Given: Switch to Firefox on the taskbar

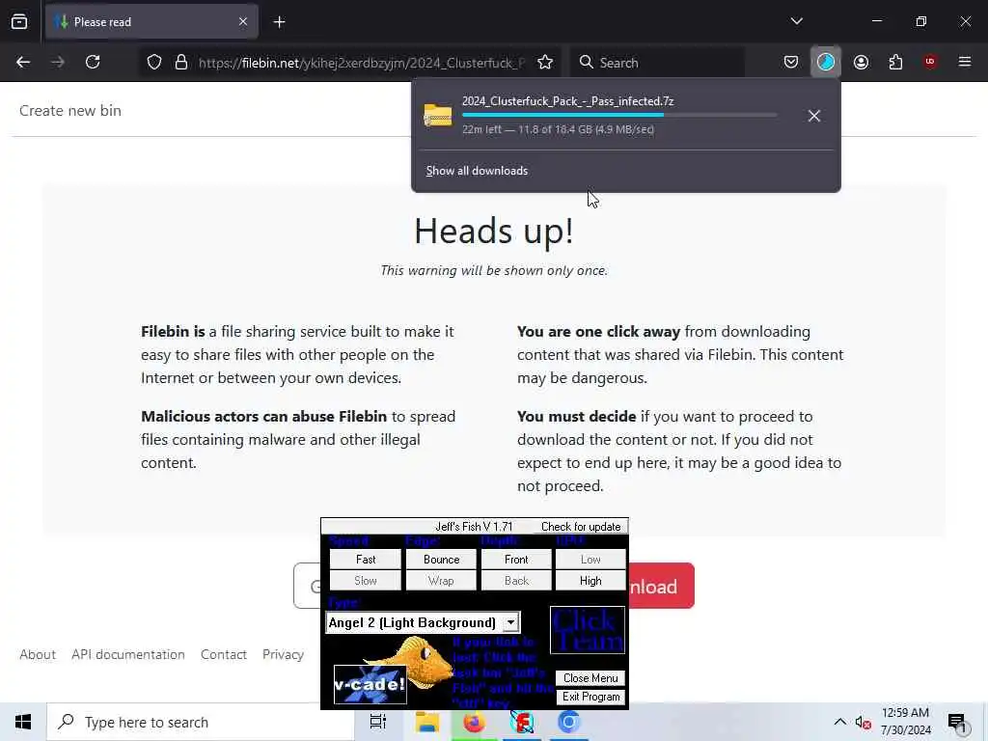Looking at the screenshot, I should tap(474, 722).
